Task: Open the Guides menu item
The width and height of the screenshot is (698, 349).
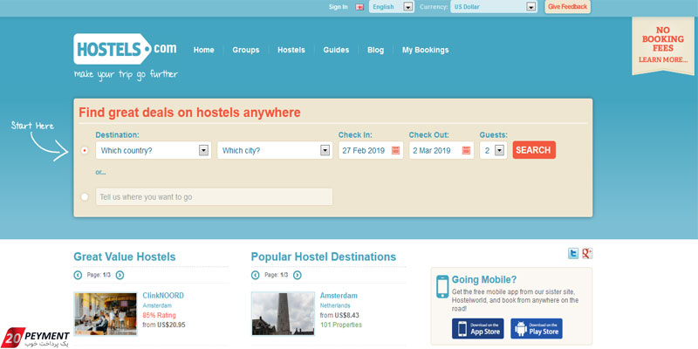Action: pyautogui.click(x=336, y=50)
